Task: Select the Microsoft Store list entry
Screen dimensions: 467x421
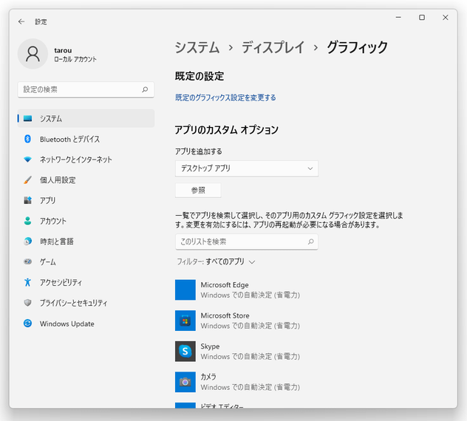Action: click(237, 321)
